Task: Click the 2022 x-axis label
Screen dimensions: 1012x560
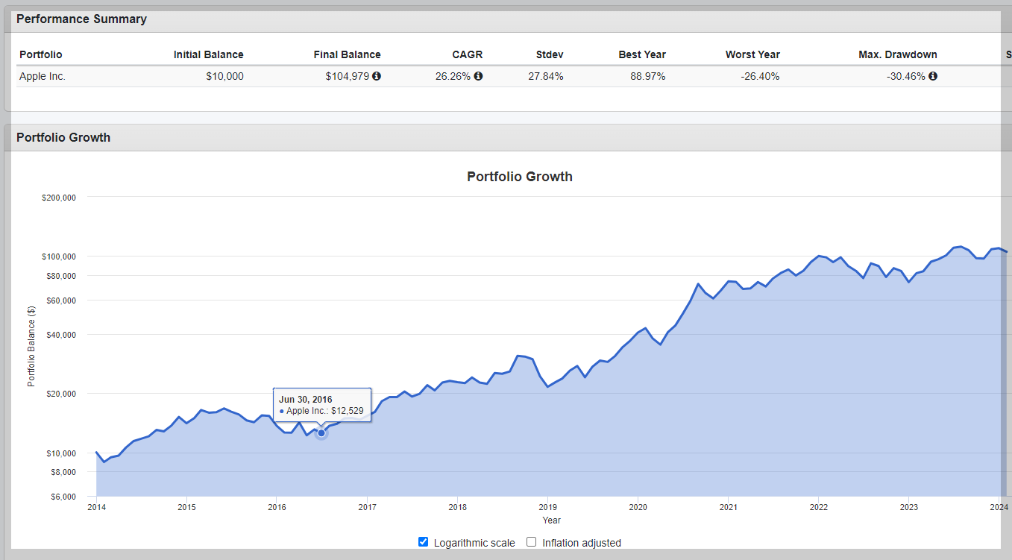Action: (818, 508)
